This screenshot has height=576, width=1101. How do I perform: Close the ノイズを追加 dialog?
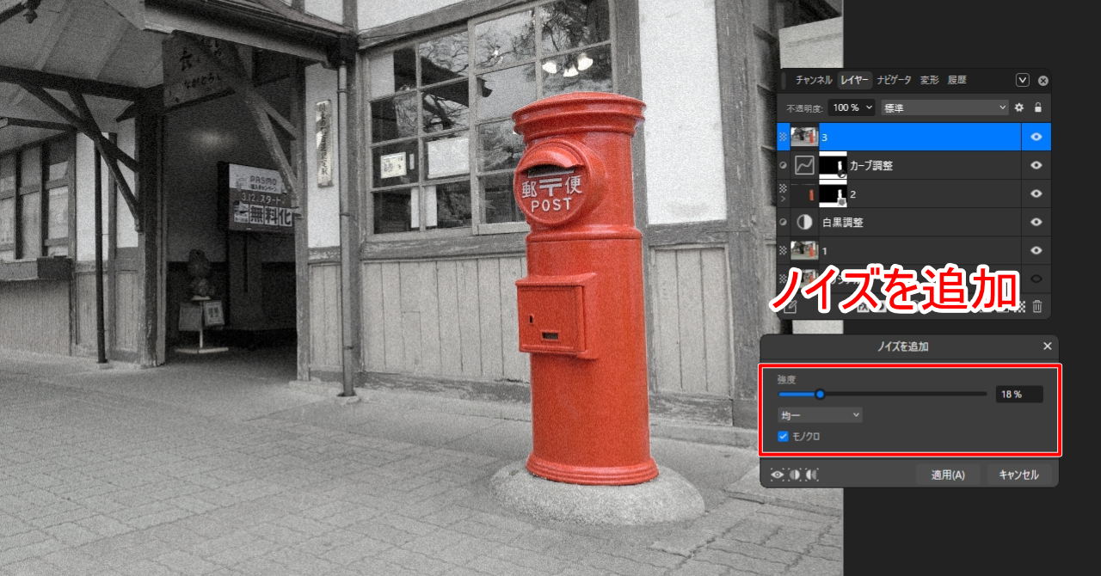point(1047,346)
